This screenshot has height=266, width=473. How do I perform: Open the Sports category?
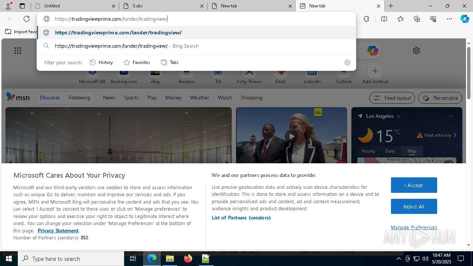pyautogui.click(x=131, y=98)
